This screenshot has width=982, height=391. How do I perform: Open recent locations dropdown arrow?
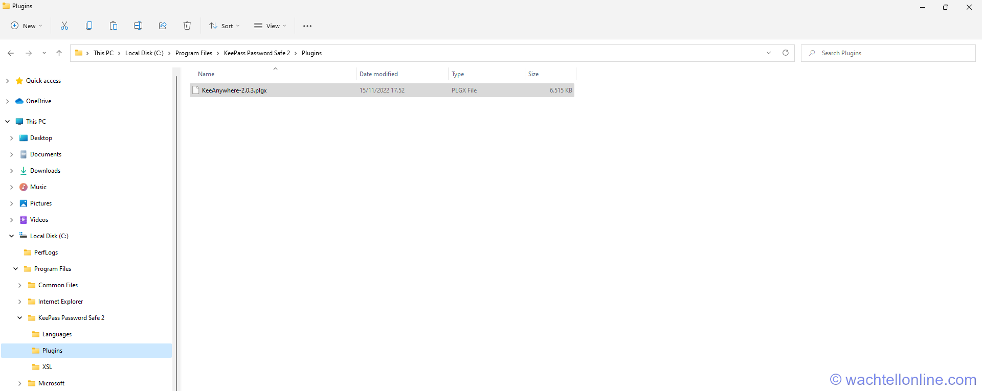click(44, 53)
